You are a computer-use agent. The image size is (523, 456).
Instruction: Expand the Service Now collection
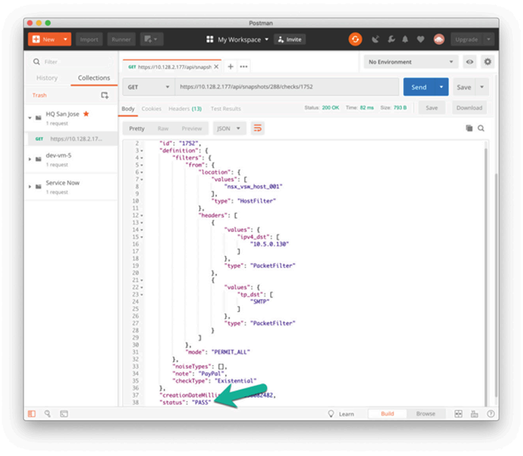tap(29, 186)
